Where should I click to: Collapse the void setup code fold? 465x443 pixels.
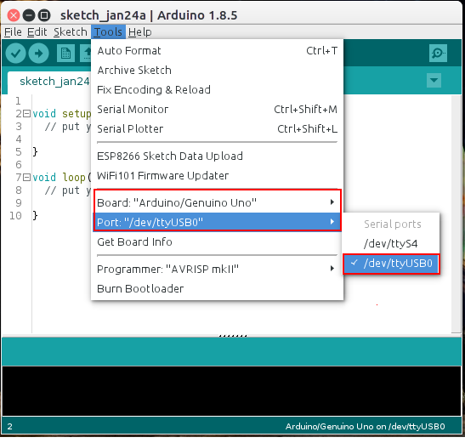pos(26,114)
